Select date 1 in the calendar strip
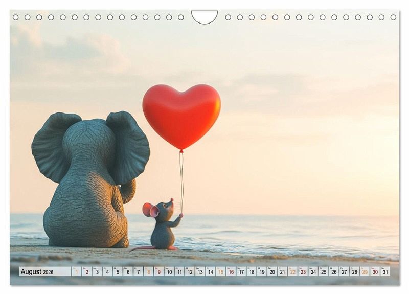This screenshot has width=409, height=295. click(x=76, y=271)
